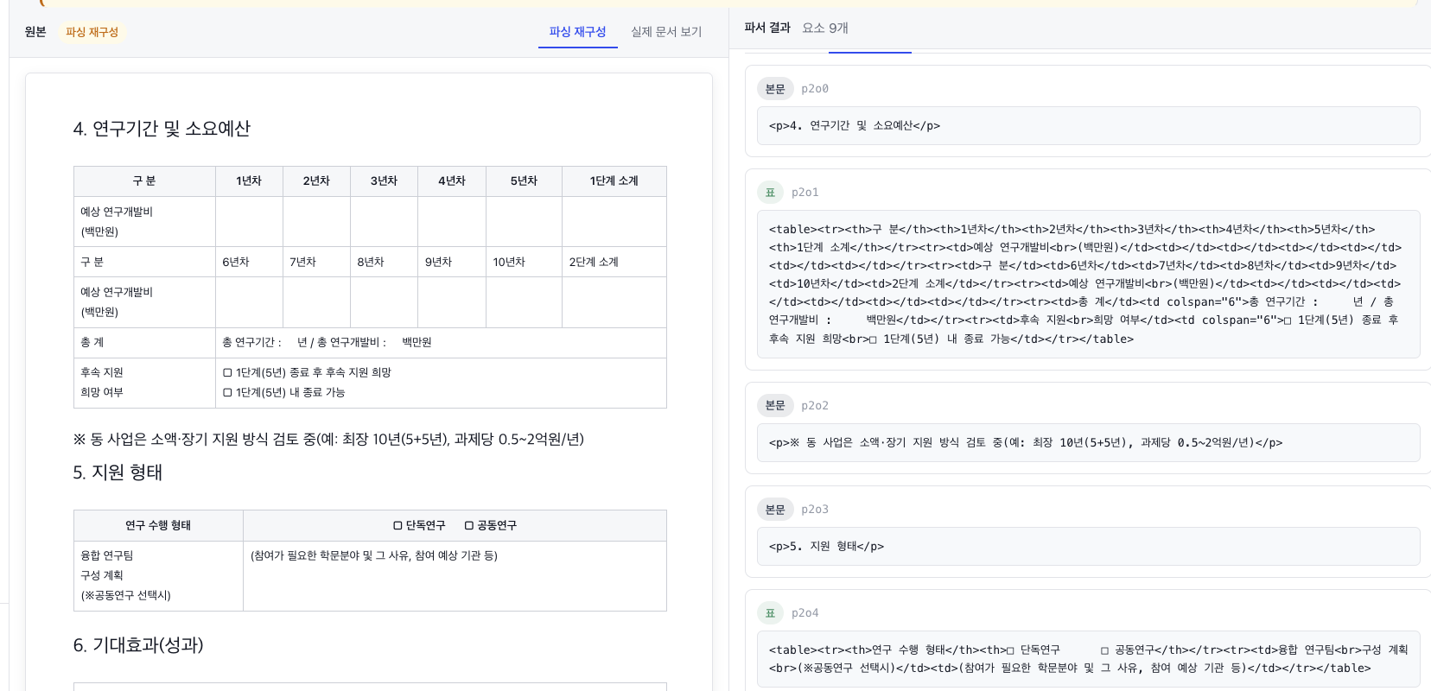Select the p2o4 element ID
Screen dimensions: 1431x691
pos(805,613)
